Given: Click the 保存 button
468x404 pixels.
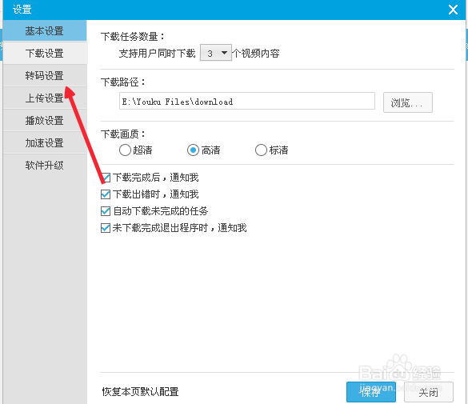Looking at the screenshot, I should click(371, 392).
